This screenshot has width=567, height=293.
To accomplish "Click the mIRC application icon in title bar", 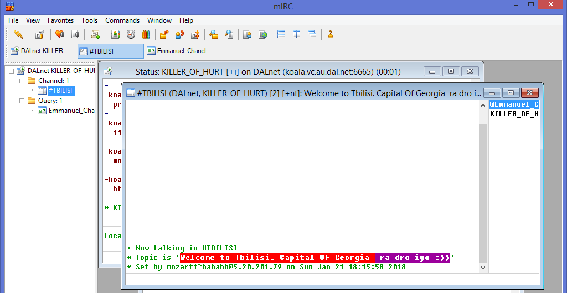I will pos(10,6).
